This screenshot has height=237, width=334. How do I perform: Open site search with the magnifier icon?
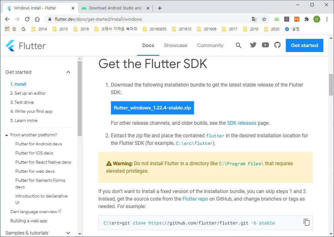[238, 45]
